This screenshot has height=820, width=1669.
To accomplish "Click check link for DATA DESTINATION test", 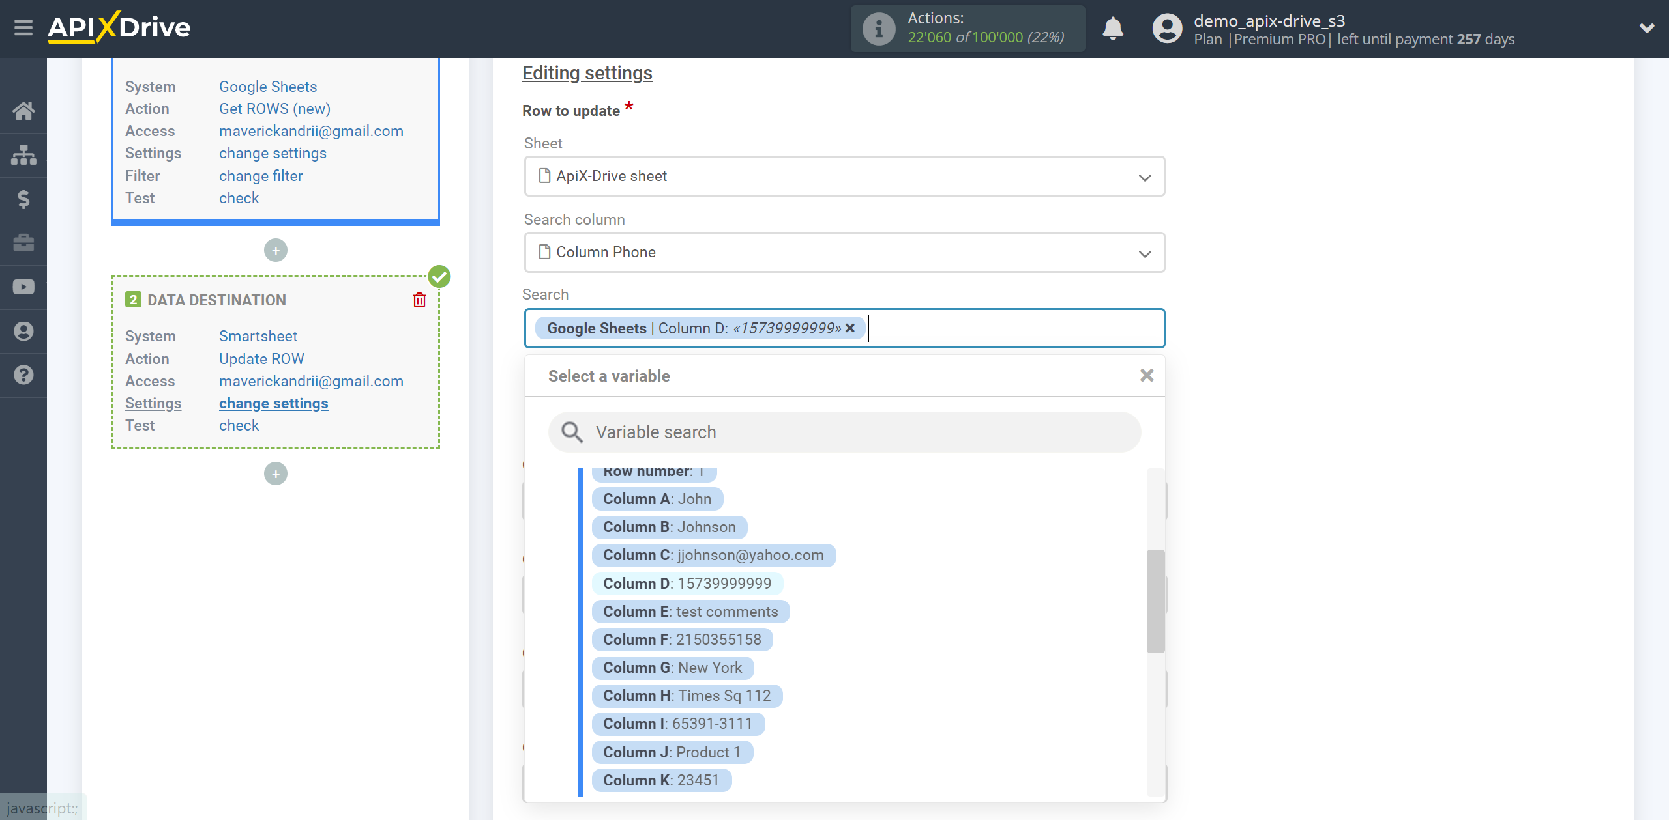I will [239, 425].
